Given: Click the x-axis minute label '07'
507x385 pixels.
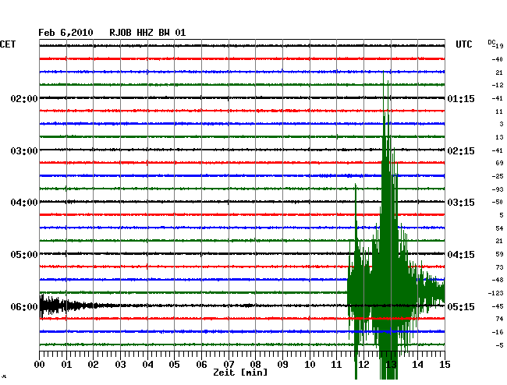Looking at the screenshot, I should tap(229, 365).
